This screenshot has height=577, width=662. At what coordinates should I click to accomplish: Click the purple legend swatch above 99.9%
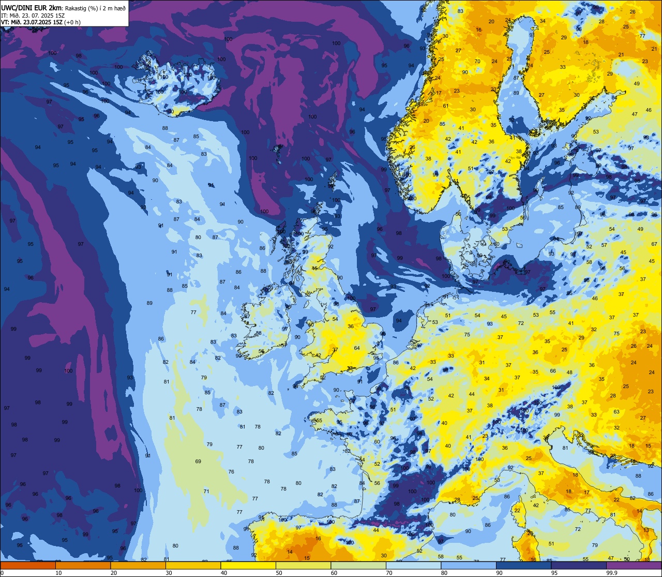(x=634, y=566)
